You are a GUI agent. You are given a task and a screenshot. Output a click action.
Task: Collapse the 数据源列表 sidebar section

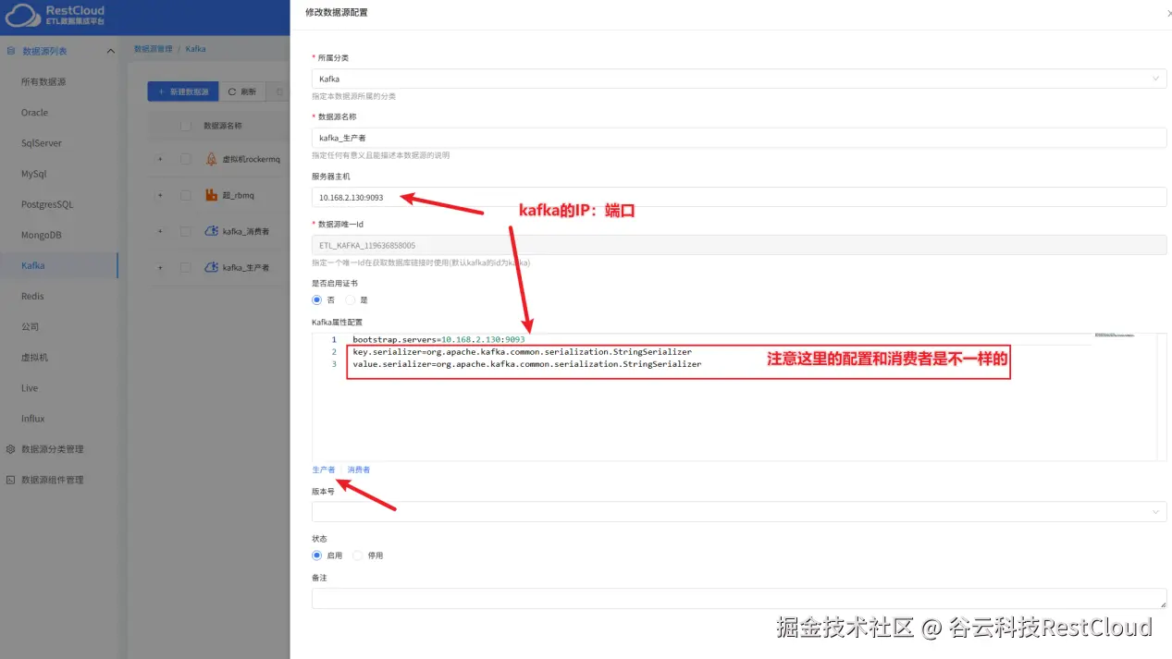111,51
